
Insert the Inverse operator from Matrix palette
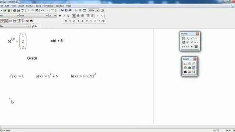coord(192,38)
